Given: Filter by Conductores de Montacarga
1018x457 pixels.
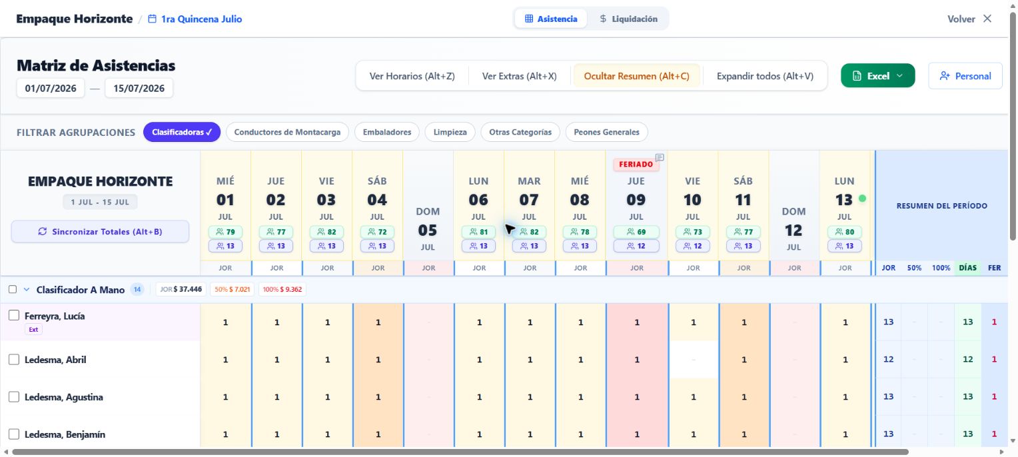Looking at the screenshot, I should coord(287,132).
